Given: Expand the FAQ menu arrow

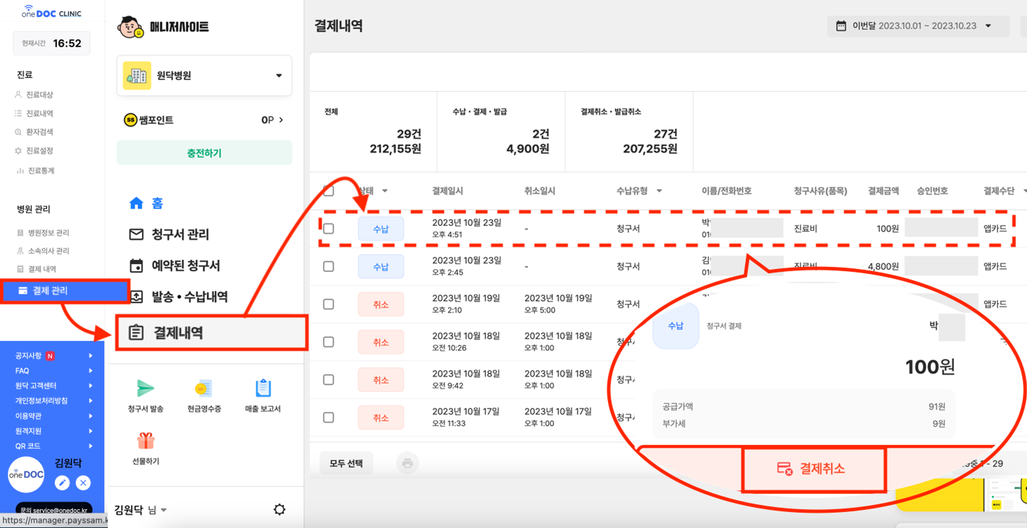Looking at the screenshot, I should [x=91, y=370].
